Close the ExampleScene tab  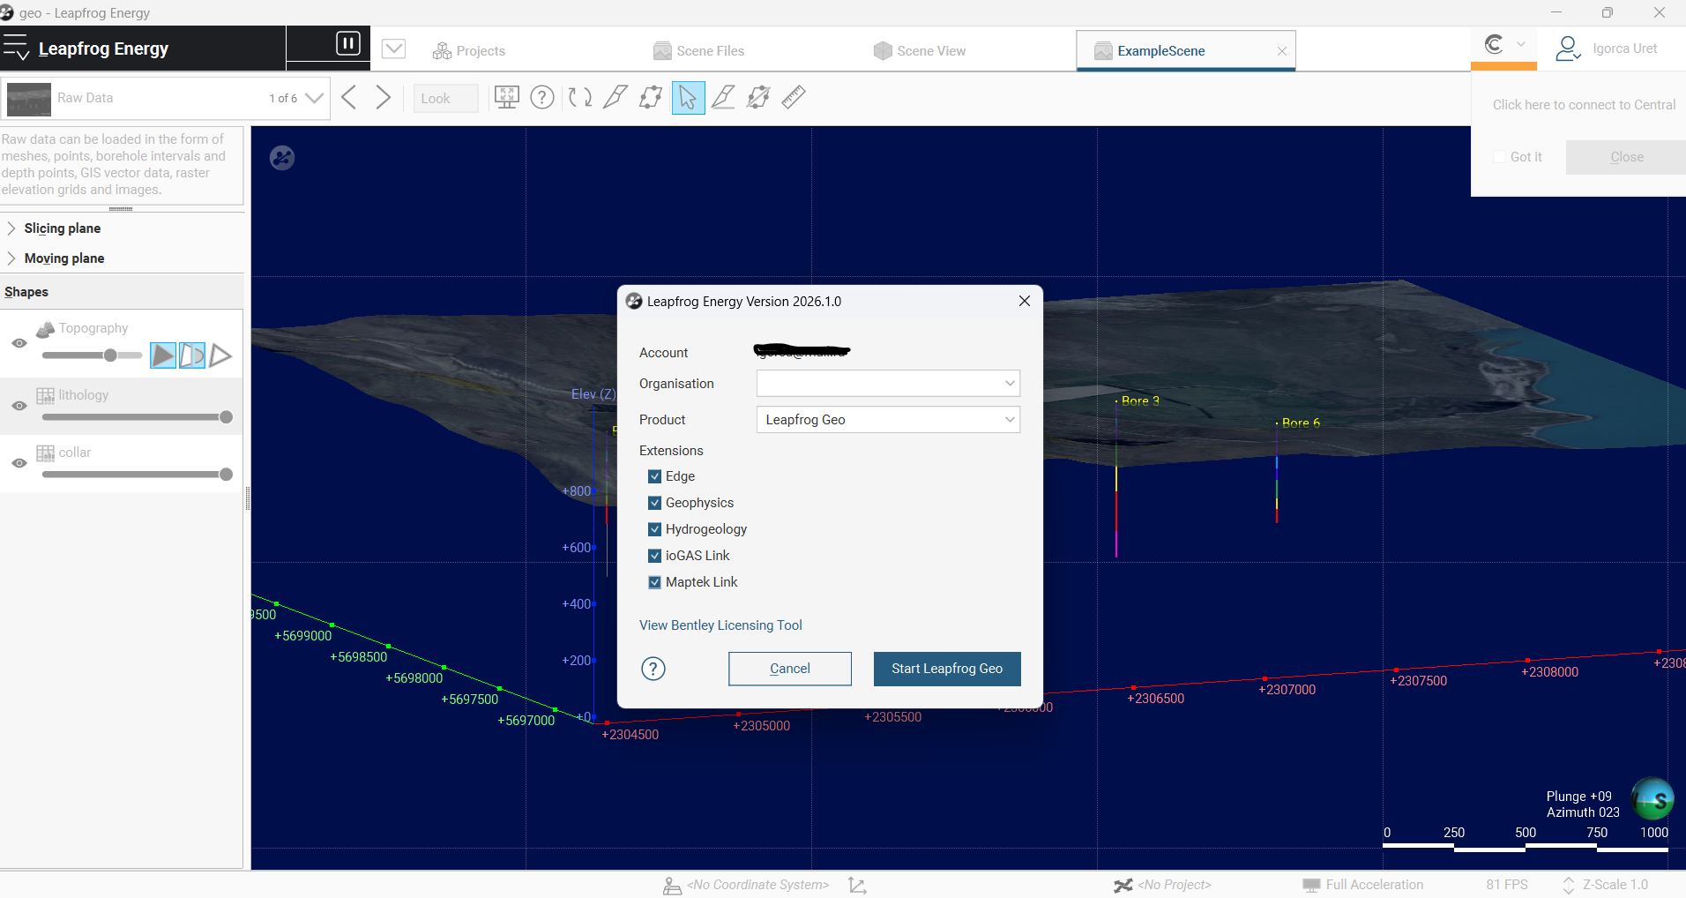coord(1282,51)
